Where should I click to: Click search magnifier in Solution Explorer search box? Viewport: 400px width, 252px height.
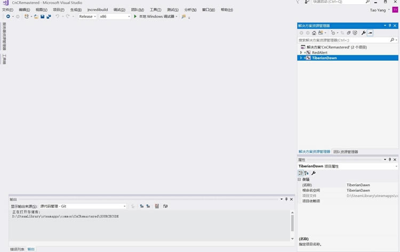pyautogui.click(x=392, y=40)
